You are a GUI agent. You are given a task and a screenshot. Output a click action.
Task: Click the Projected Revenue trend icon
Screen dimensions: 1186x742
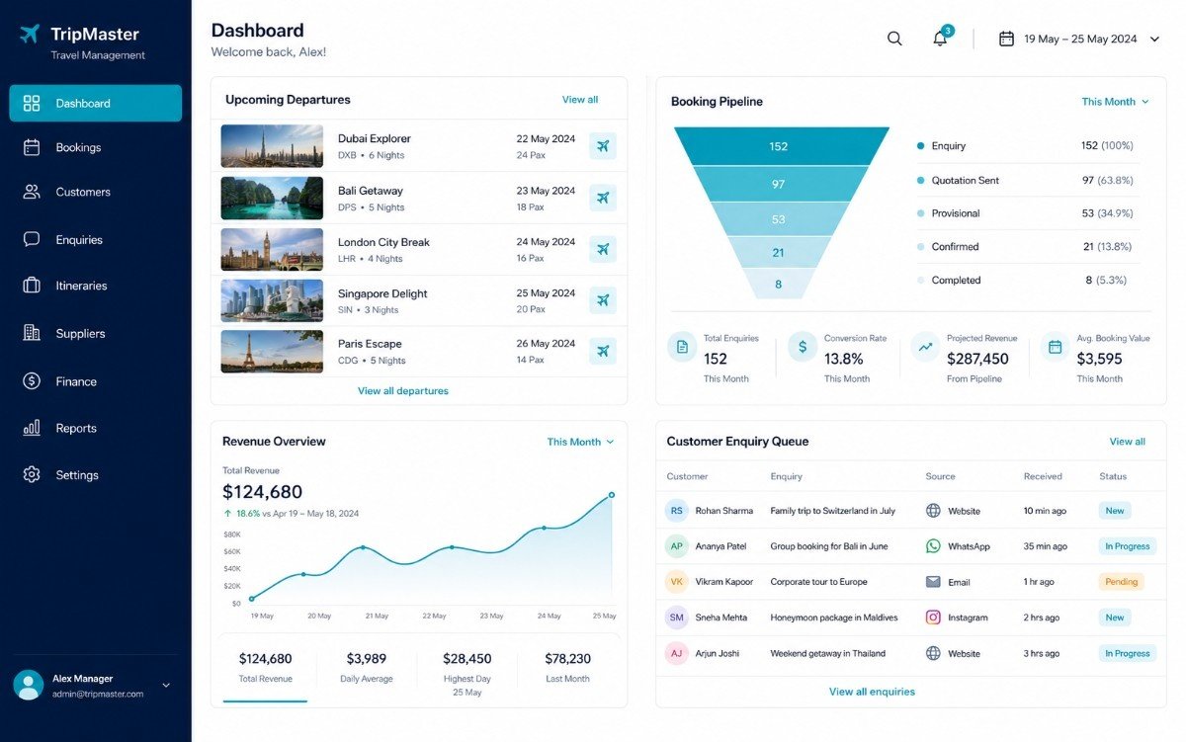tap(925, 347)
